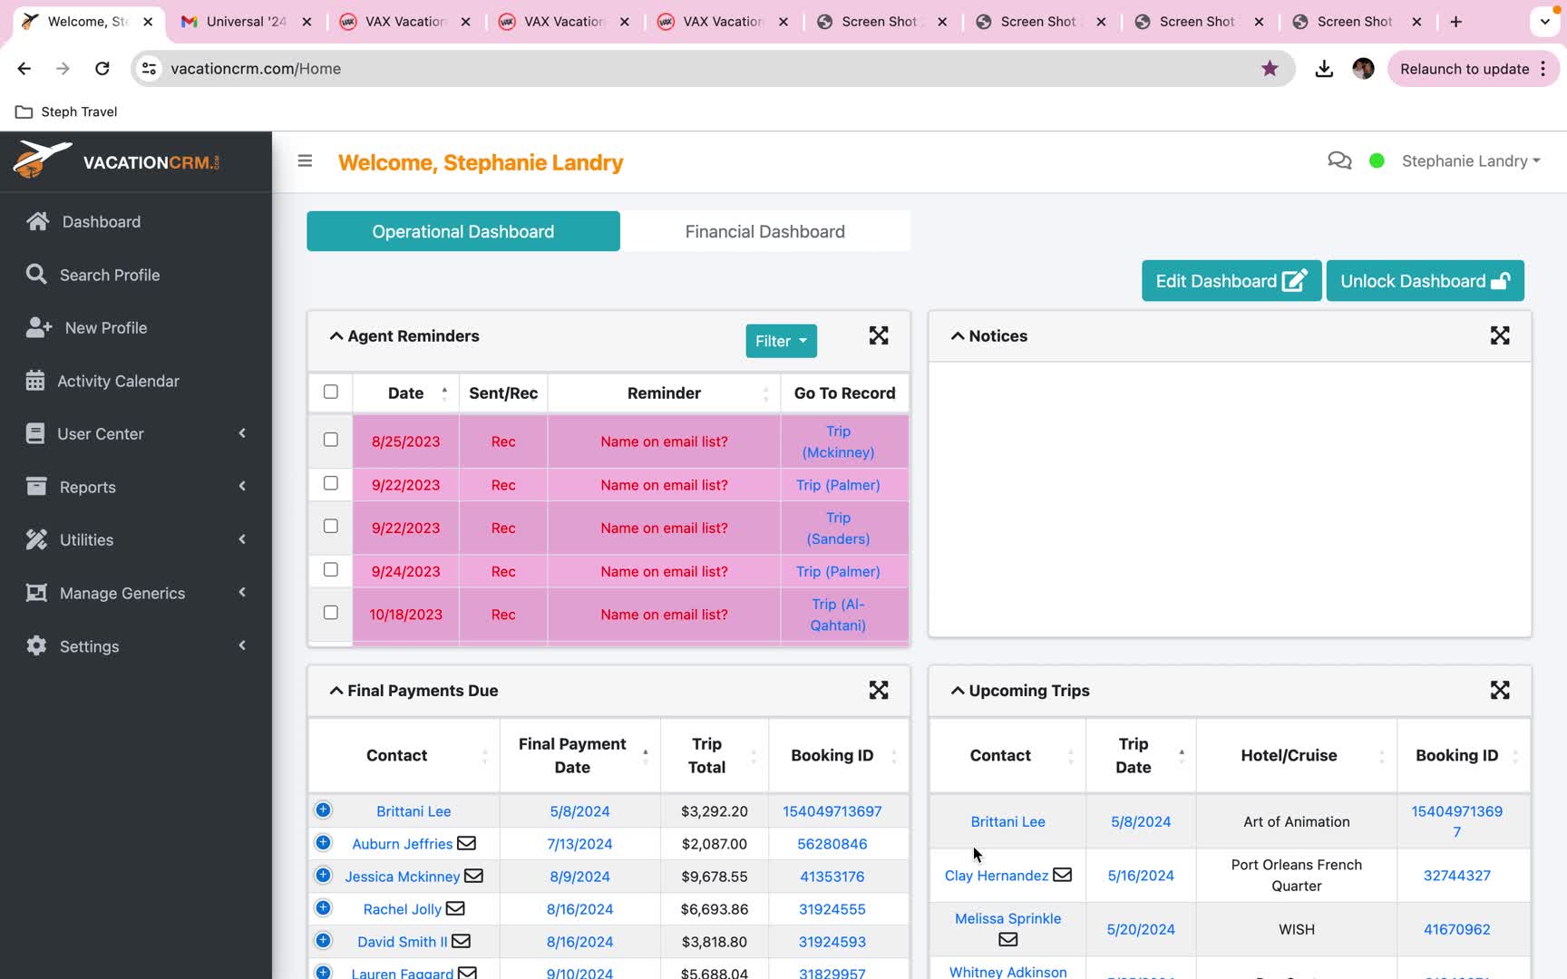
Task: Check the 9/24/2023 reminder checkbox
Action: 331,569
